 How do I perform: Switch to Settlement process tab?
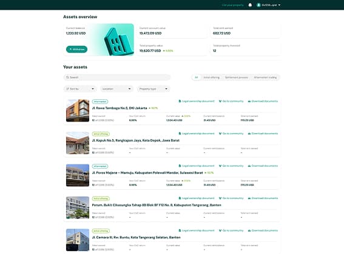(x=237, y=77)
